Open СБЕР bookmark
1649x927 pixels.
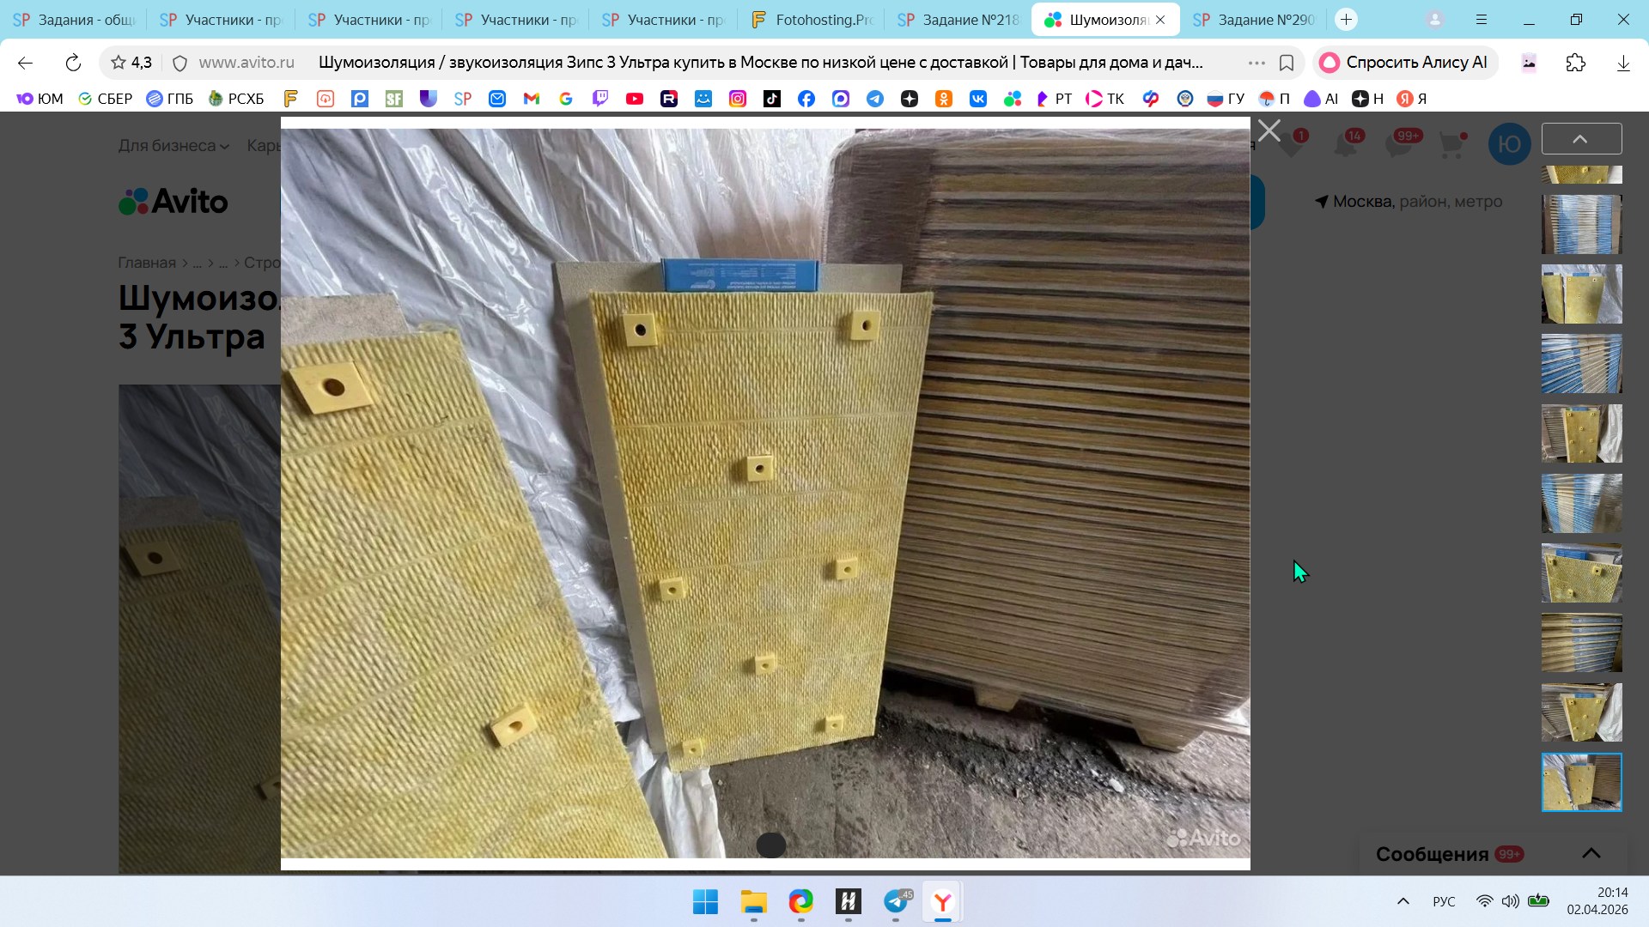click(x=105, y=99)
